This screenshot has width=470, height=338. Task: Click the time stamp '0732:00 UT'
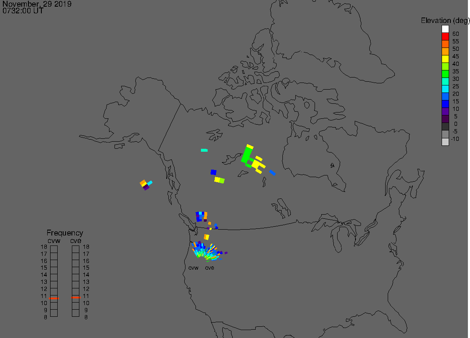[23, 11]
